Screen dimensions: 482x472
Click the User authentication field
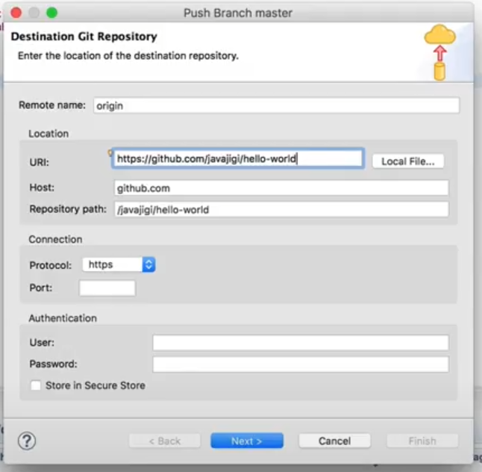click(x=301, y=343)
